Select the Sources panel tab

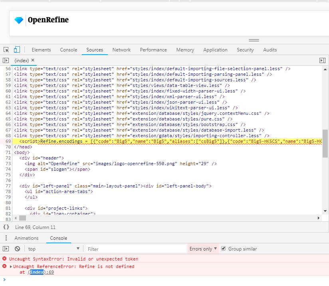click(95, 49)
